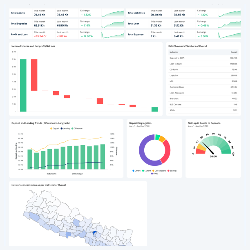Click the Total Deposits trend sparkline
The image size is (250, 250).
[112, 24]
